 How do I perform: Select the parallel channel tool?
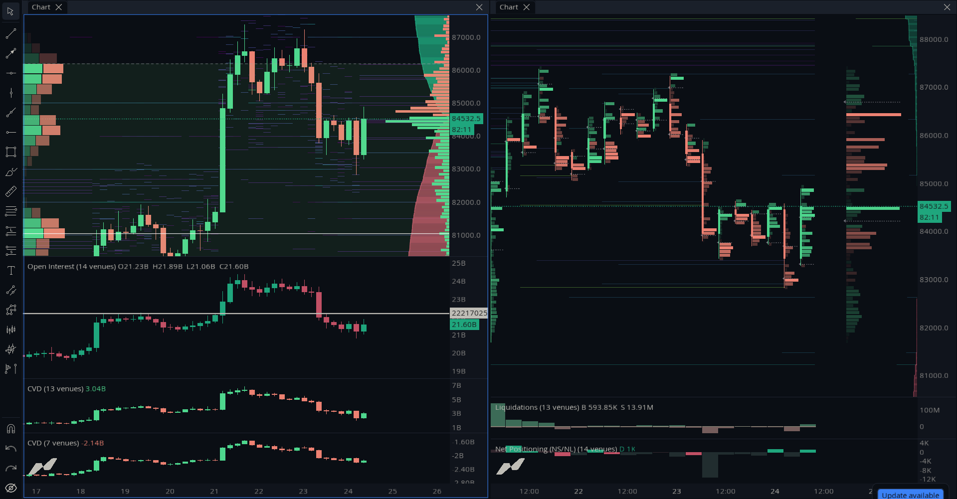point(10,290)
